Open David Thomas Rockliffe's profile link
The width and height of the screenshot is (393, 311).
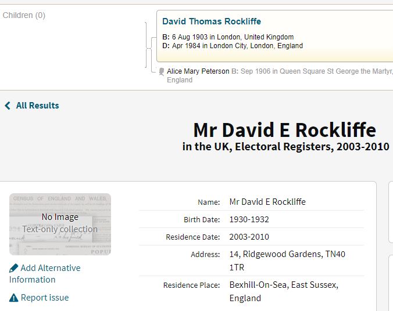tap(212, 21)
